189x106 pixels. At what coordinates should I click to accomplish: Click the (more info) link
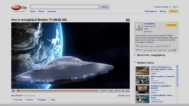(148, 32)
